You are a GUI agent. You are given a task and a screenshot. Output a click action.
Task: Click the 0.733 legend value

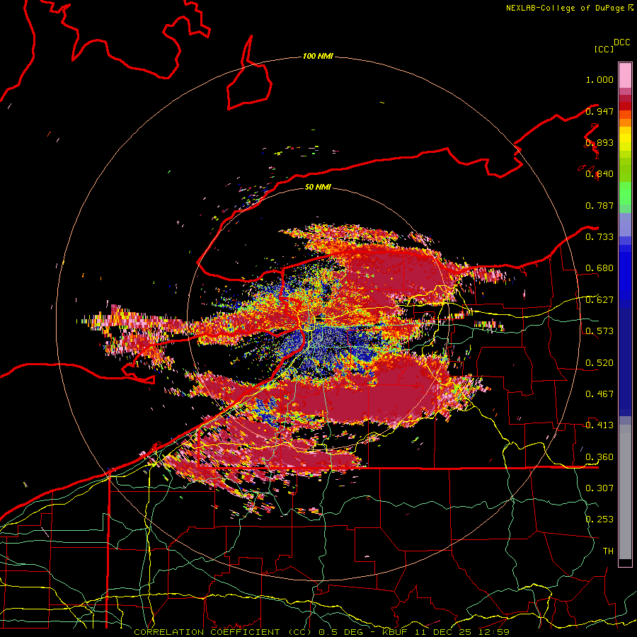(599, 237)
